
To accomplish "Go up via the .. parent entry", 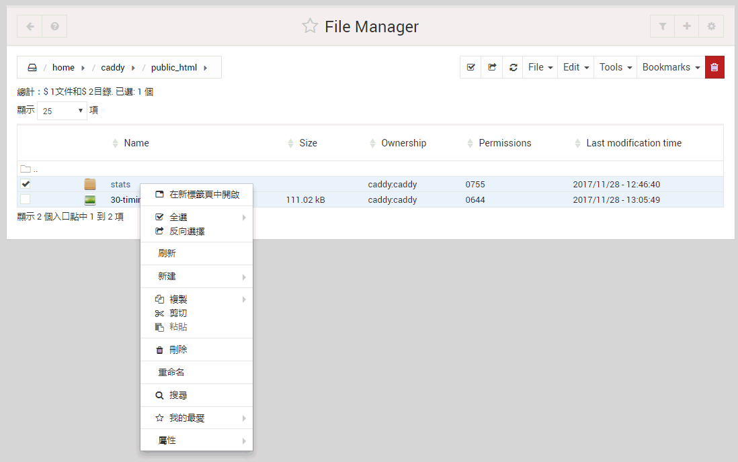I will [36, 169].
